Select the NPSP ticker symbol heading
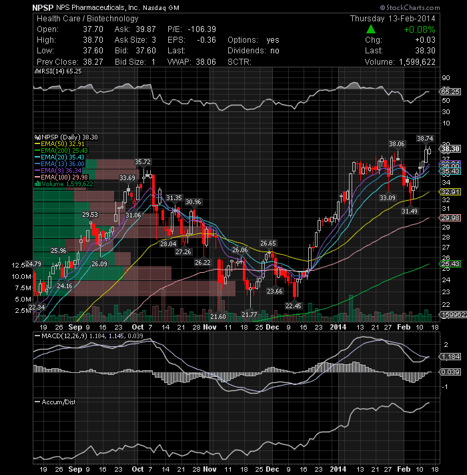 coord(43,7)
